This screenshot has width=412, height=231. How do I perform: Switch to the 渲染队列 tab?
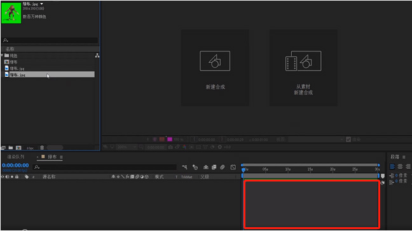pos(15,157)
